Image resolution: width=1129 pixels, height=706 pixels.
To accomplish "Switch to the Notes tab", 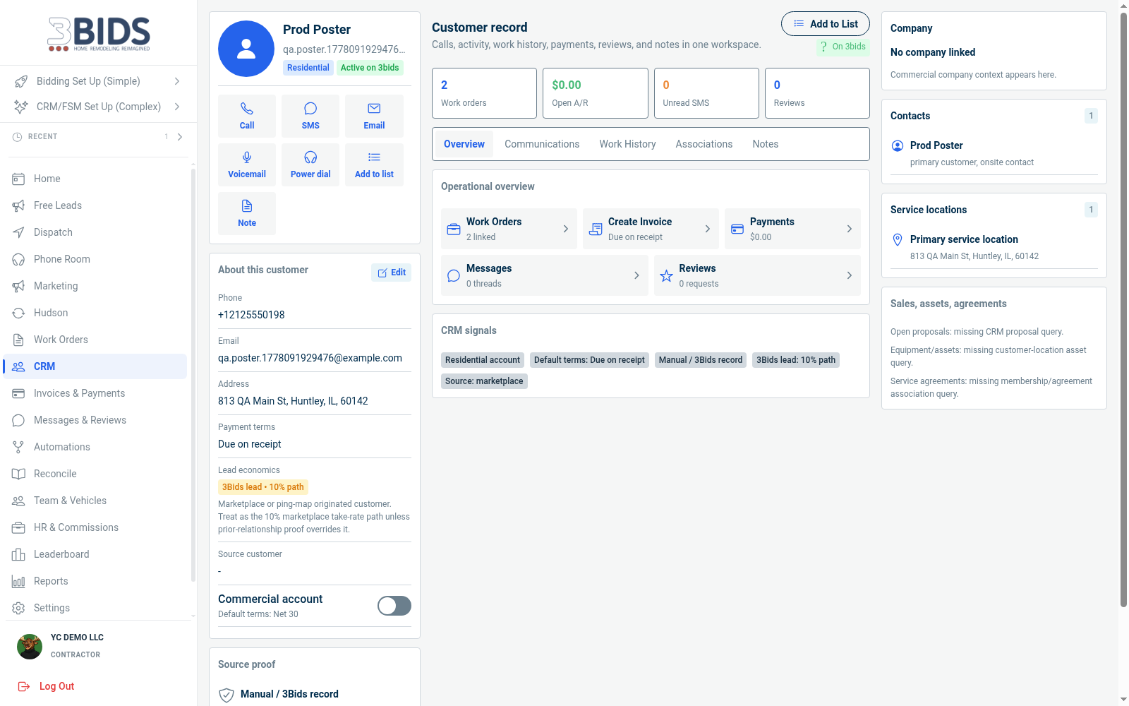I will [x=766, y=144].
